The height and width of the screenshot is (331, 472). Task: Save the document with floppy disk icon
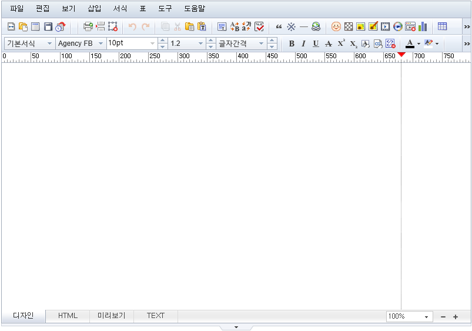pos(48,27)
